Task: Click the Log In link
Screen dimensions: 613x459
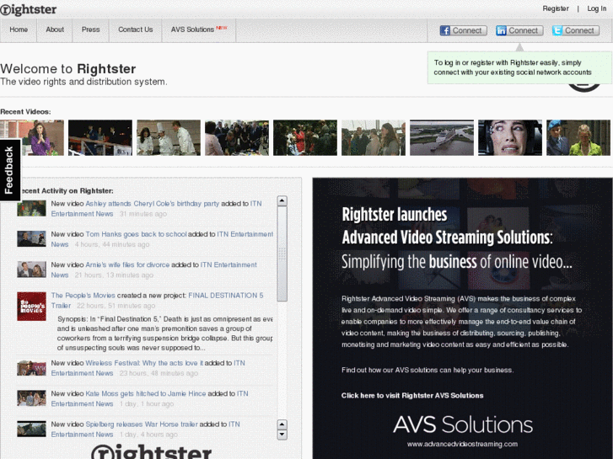Action: (597, 8)
